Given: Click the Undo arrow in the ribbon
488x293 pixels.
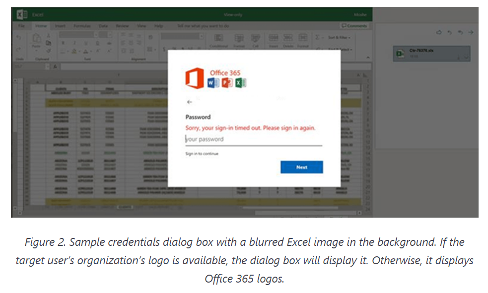Looking at the screenshot, I should pos(19,38).
